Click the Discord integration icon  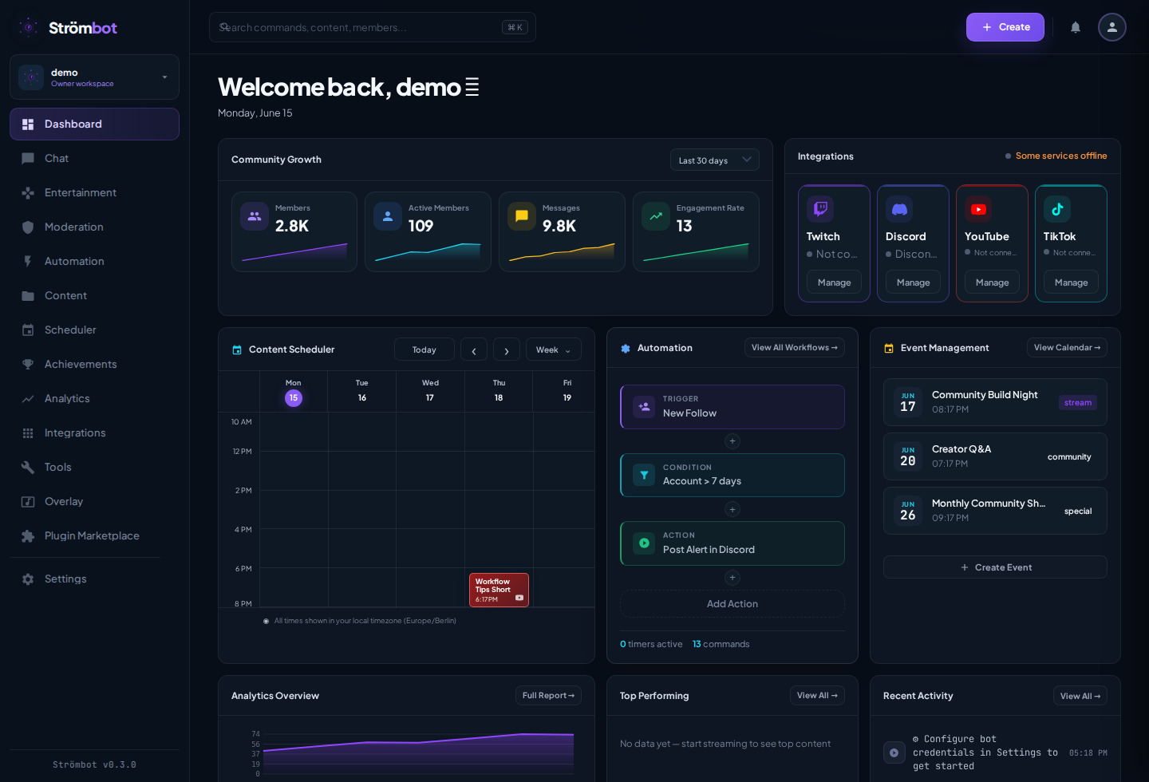click(x=899, y=209)
